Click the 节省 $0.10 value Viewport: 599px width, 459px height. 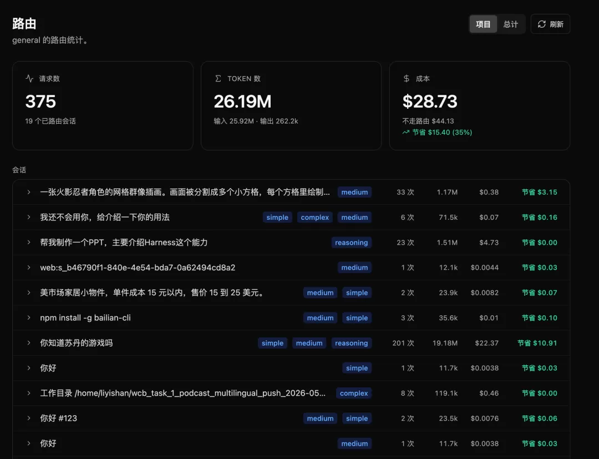tap(540, 317)
